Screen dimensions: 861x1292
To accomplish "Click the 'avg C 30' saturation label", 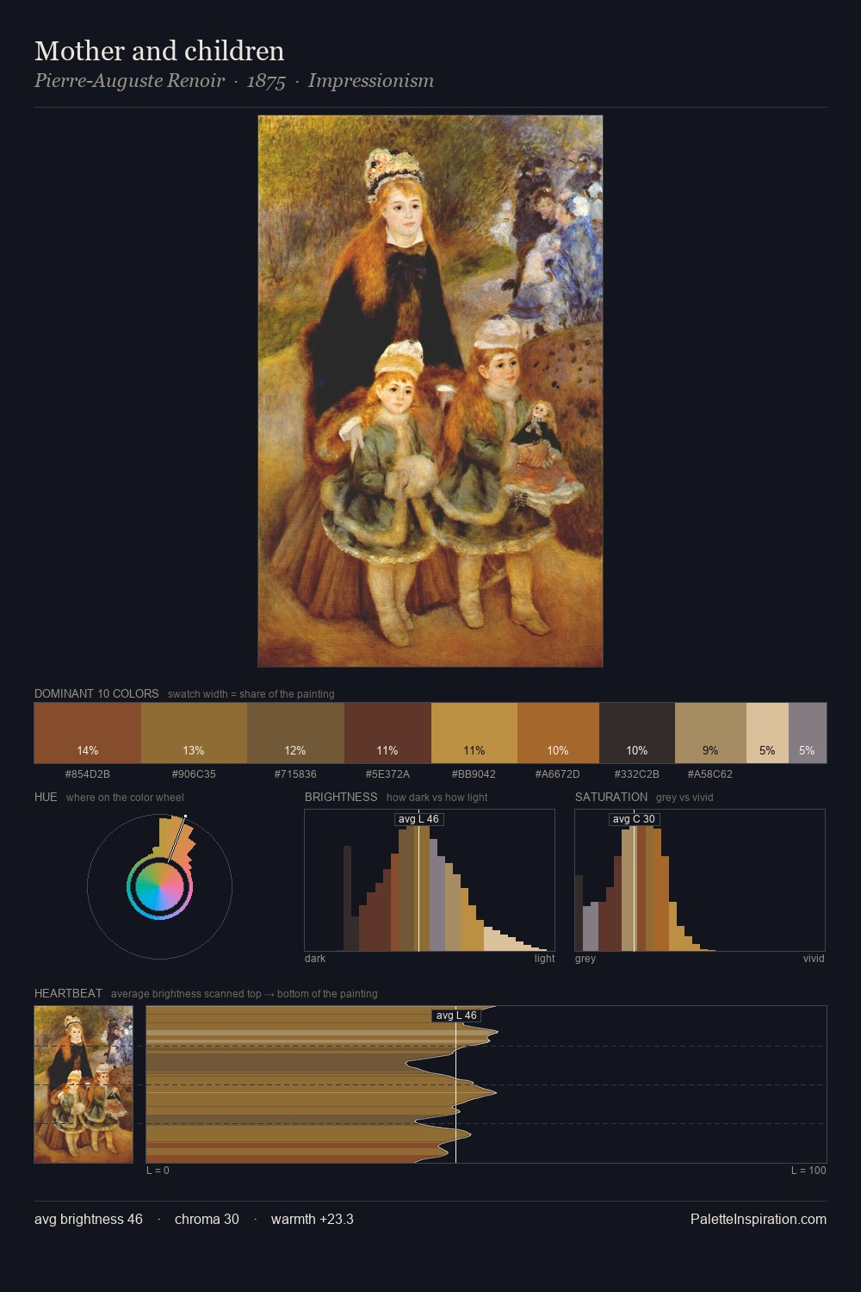I will [x=634, y=819].
